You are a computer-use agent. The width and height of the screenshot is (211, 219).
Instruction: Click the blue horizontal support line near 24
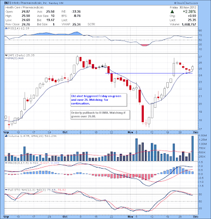click(149, 73)
